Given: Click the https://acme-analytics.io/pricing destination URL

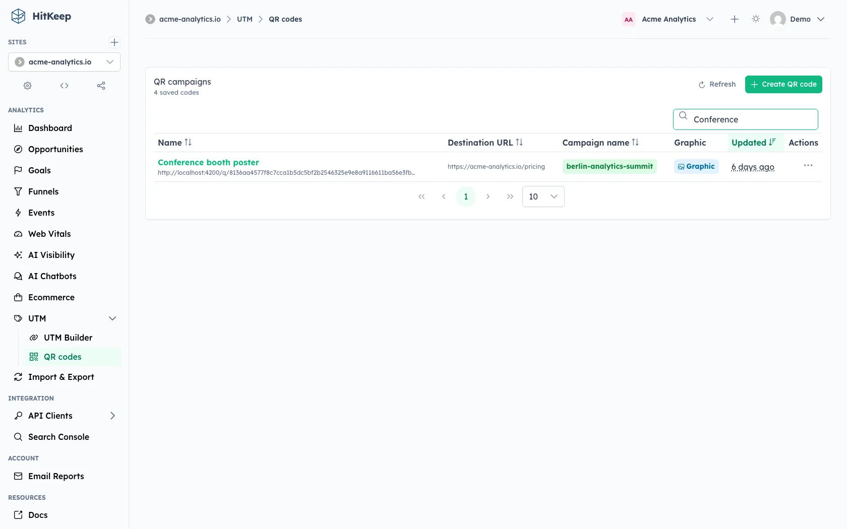Looking at the screenshot, I should [496, 167].
